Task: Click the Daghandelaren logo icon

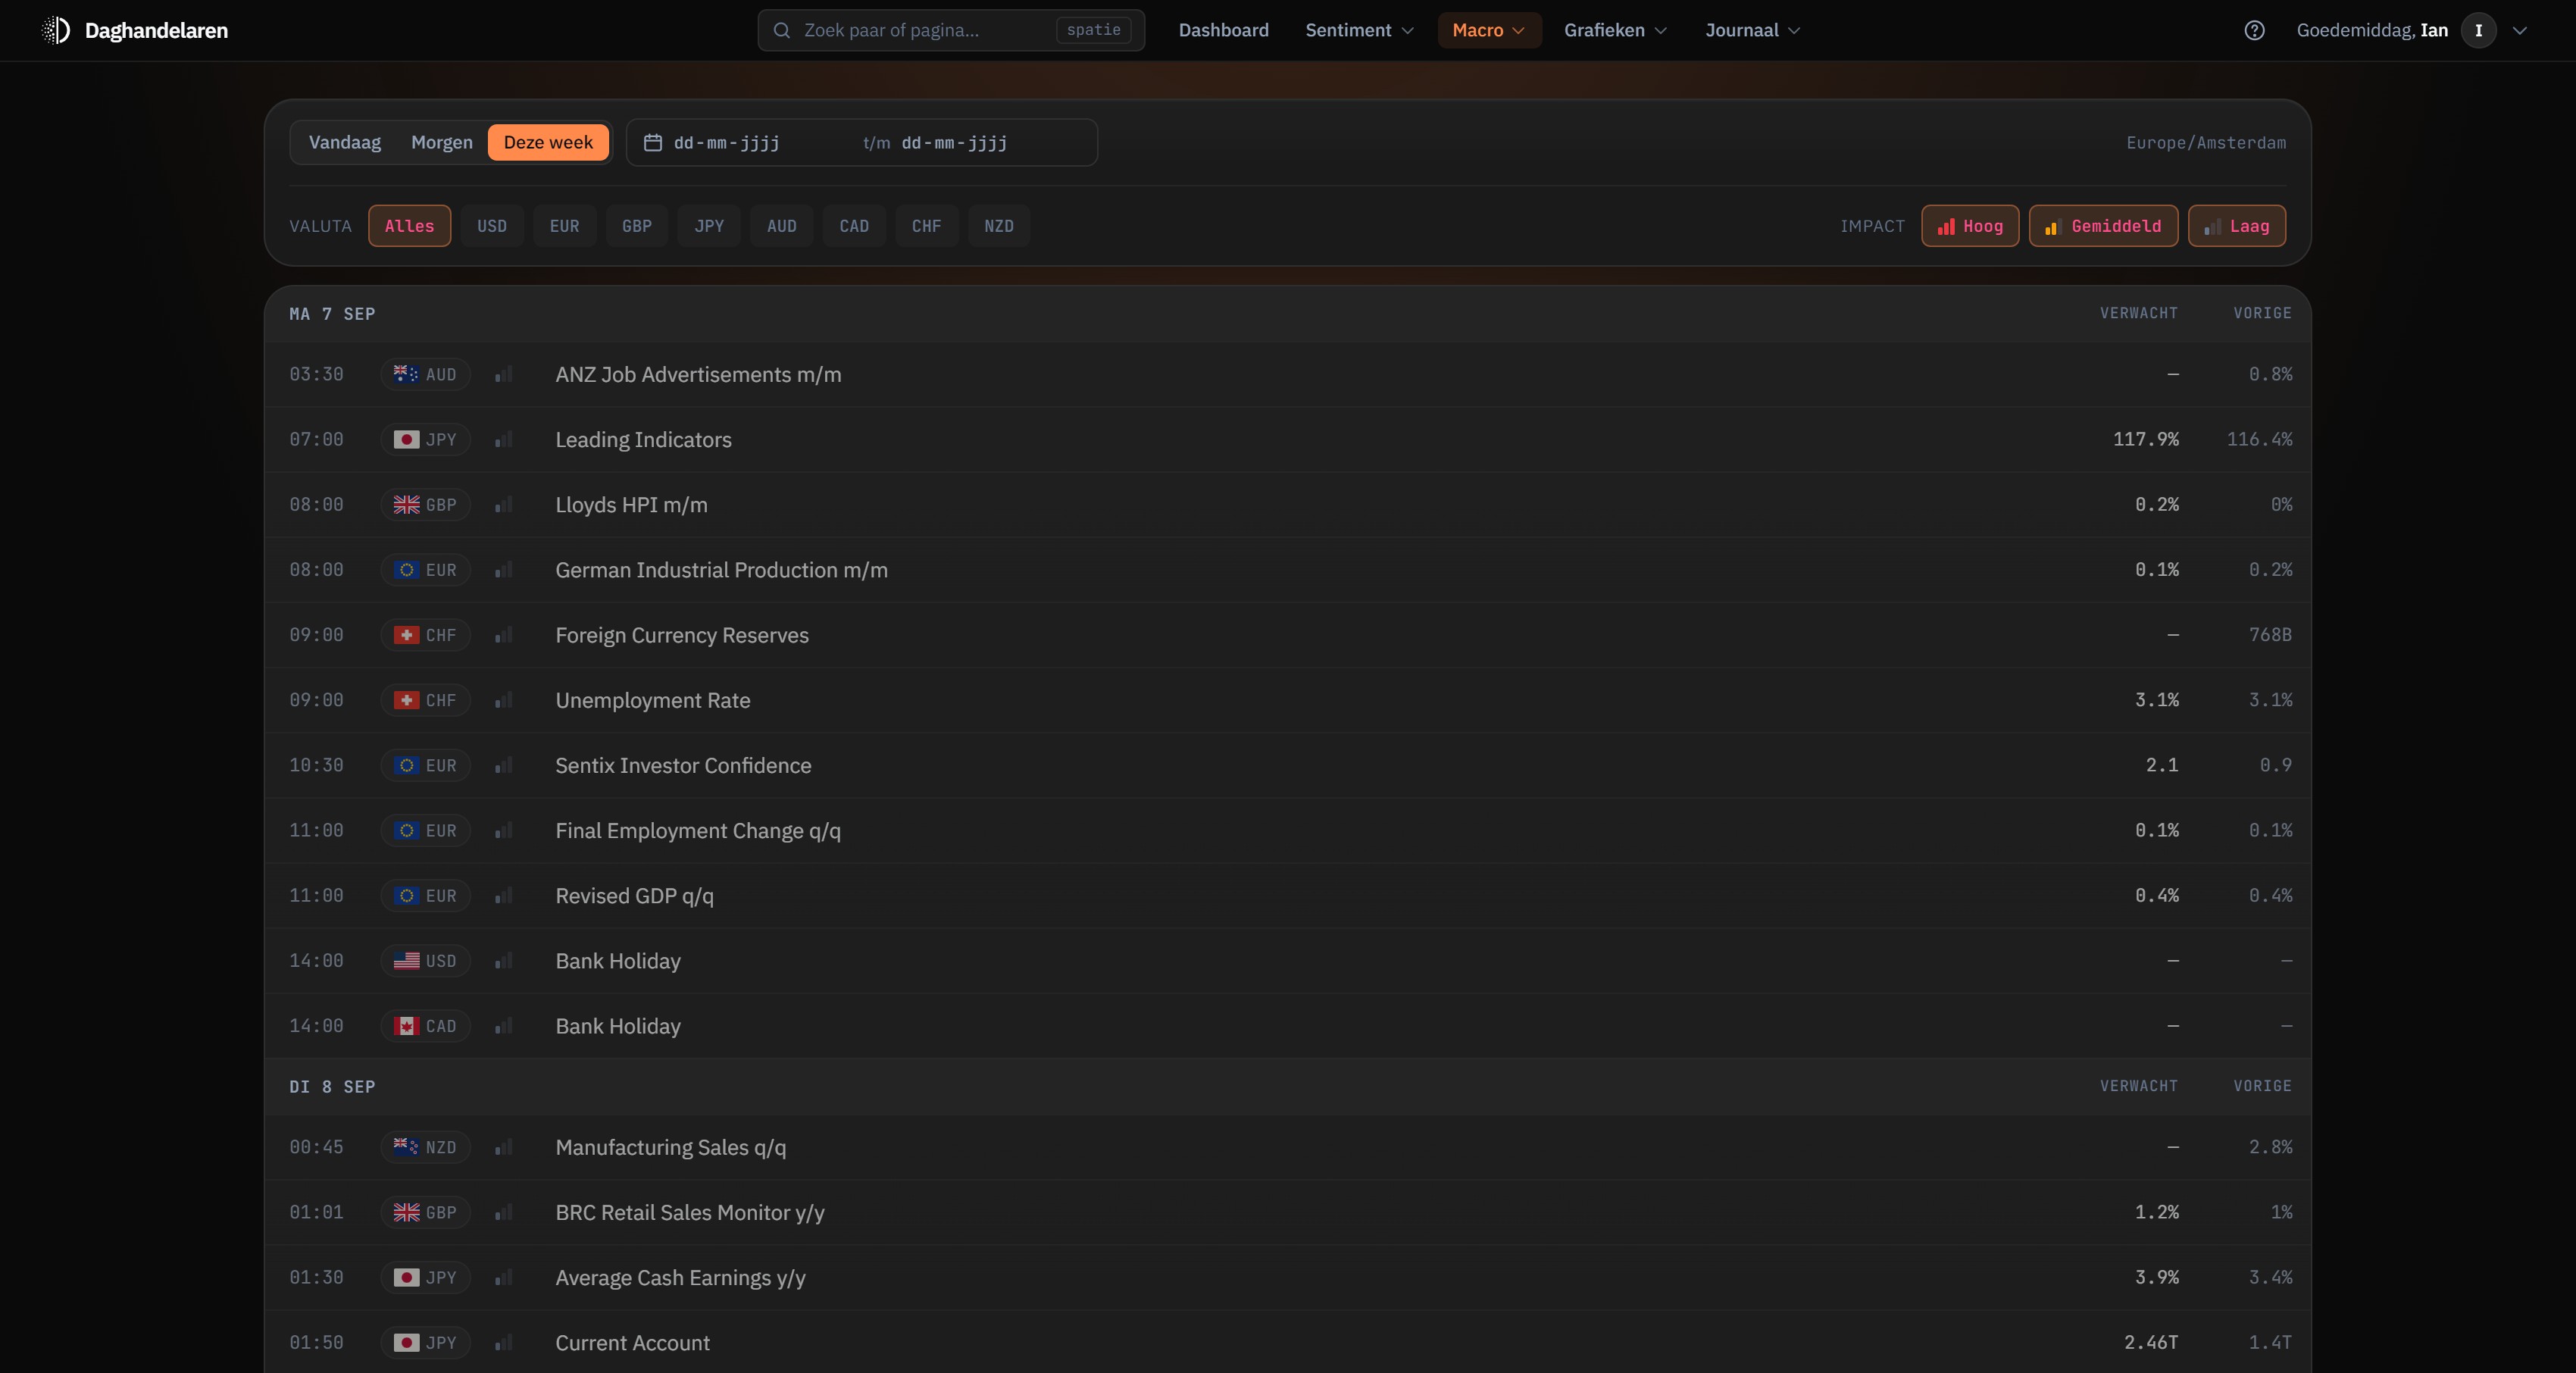Action: click(56, 30)
